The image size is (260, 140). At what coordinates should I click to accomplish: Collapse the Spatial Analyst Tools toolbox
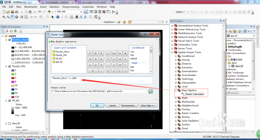coord(172,52)
